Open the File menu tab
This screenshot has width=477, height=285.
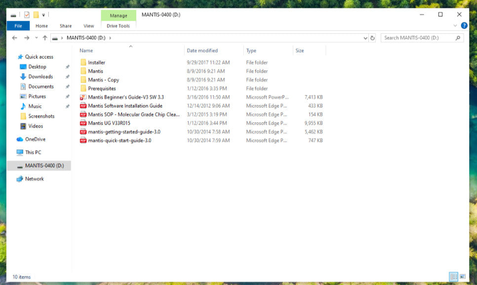18,26
